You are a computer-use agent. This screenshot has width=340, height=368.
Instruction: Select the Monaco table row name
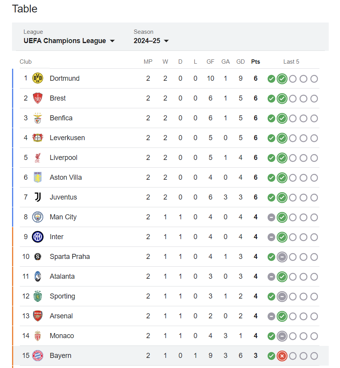62,336
